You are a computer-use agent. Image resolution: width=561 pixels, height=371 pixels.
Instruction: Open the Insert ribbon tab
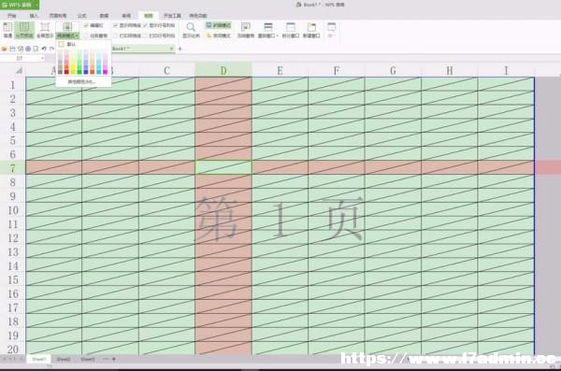pos(34,16)
